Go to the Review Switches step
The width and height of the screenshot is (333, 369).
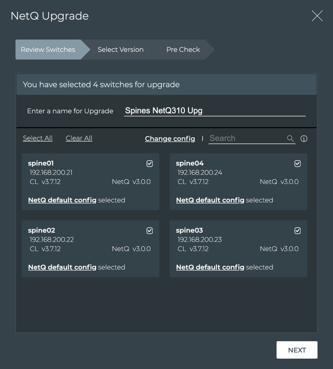(48, 50)
